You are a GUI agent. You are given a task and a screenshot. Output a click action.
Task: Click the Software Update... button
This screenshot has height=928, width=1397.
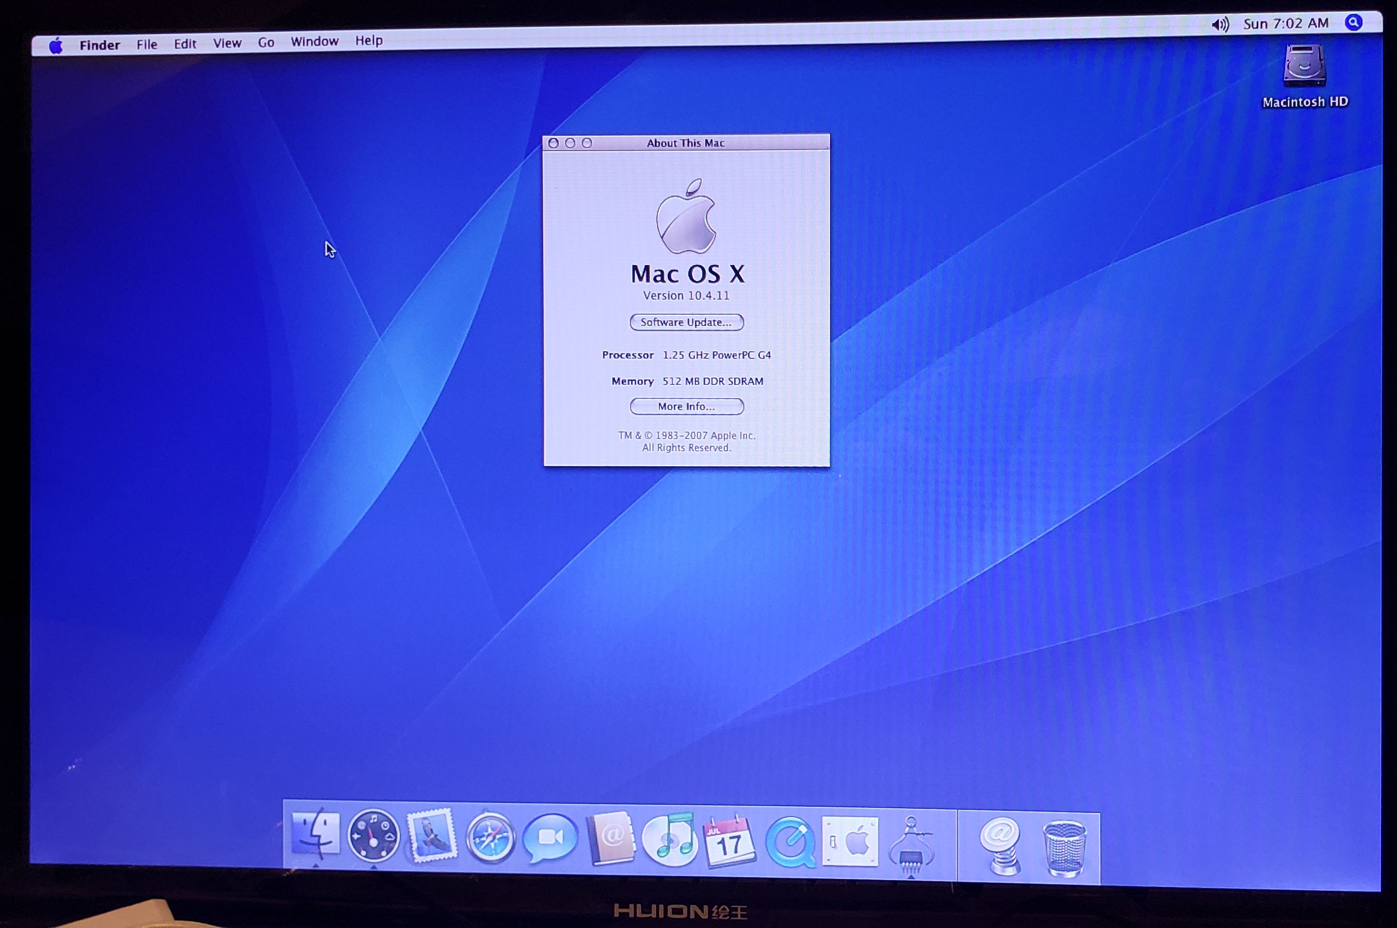pos(686,322)
